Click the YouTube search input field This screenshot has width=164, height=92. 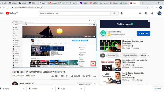click(x=75, y=13)
